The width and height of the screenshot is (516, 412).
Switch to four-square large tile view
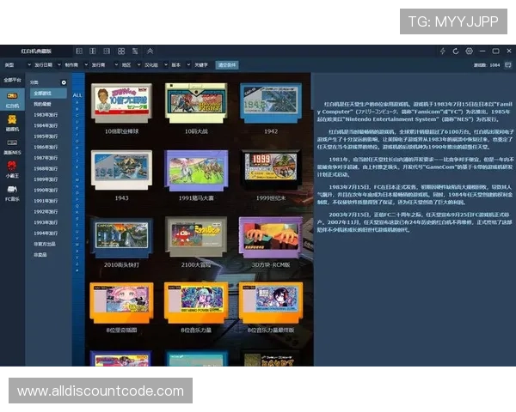121,51
